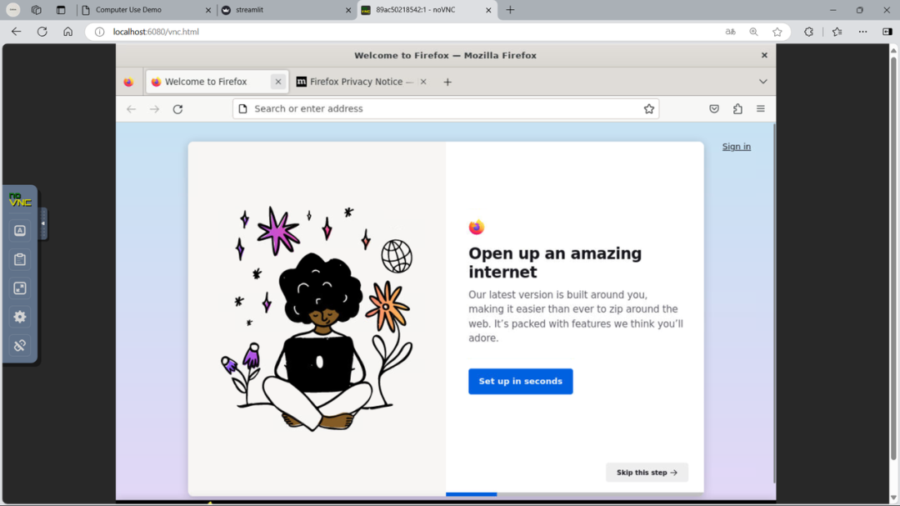The image size is (900, 506).
Task: Open a new Edge tab with plus
Action: click(510, 10)
